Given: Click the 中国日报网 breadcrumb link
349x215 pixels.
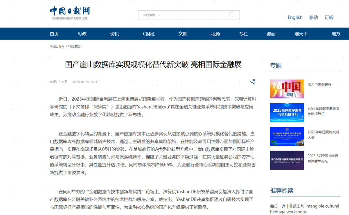Looking at the screenshot, I should [x=57, y=46].
